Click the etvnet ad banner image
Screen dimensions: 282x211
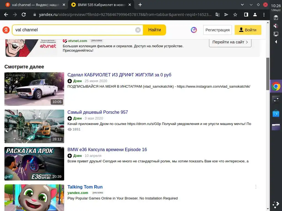pos(31,48)
